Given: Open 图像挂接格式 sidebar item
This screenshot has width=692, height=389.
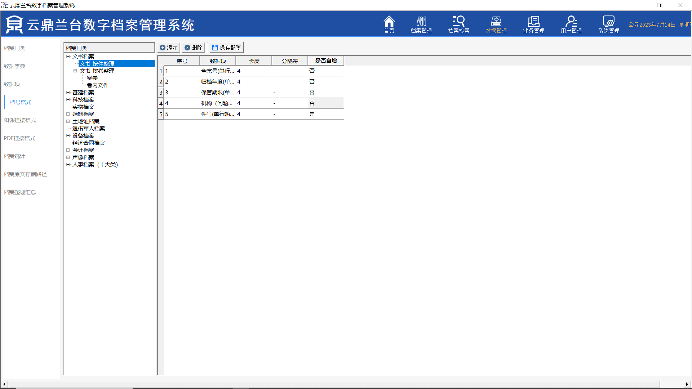Looking at the screenshot, I should click(20, 120).
